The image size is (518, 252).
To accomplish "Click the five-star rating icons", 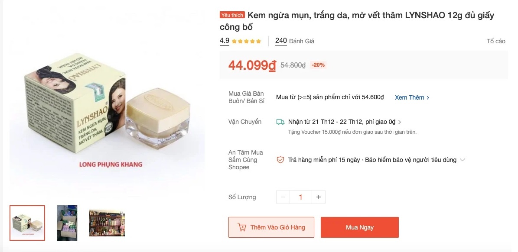I will click(246, 42).
